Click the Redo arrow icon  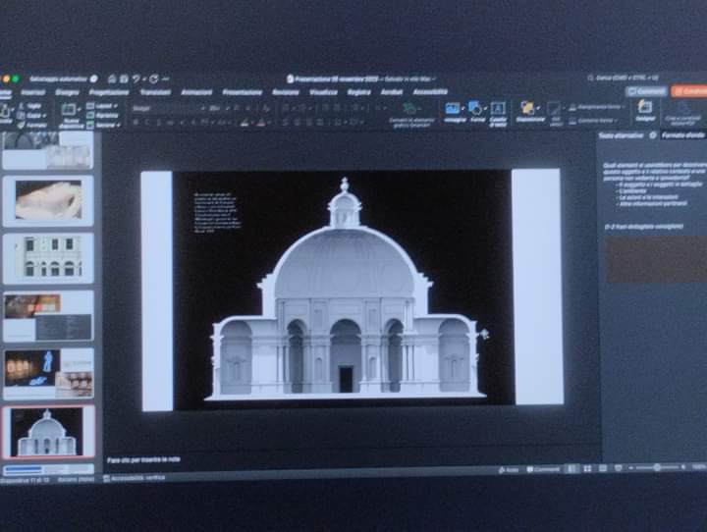coord(154,79)
